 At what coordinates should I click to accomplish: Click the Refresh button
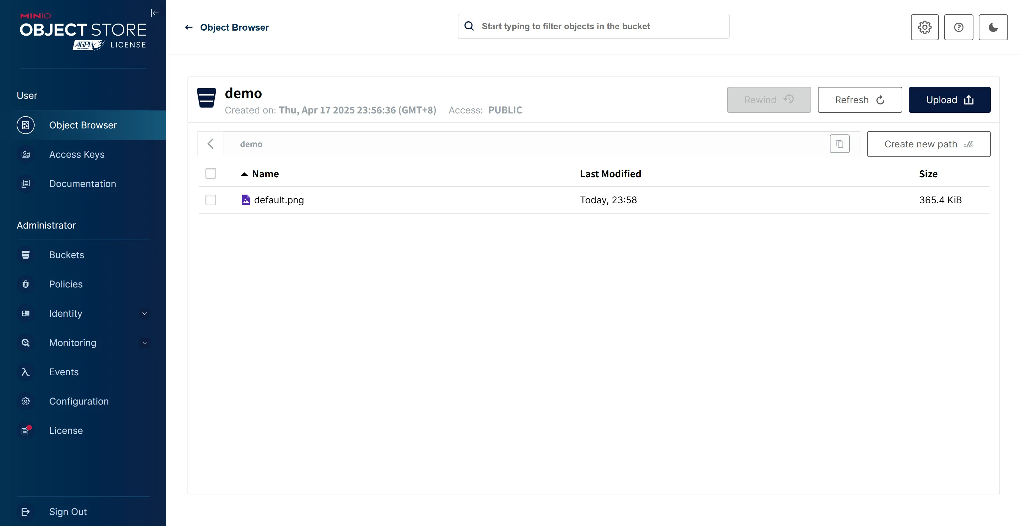point(859,100)
